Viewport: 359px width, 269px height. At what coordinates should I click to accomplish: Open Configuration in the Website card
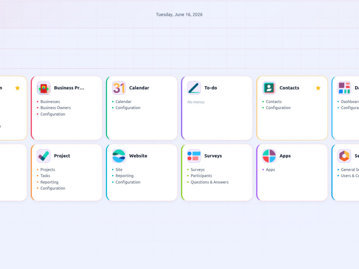coord(128,182)
